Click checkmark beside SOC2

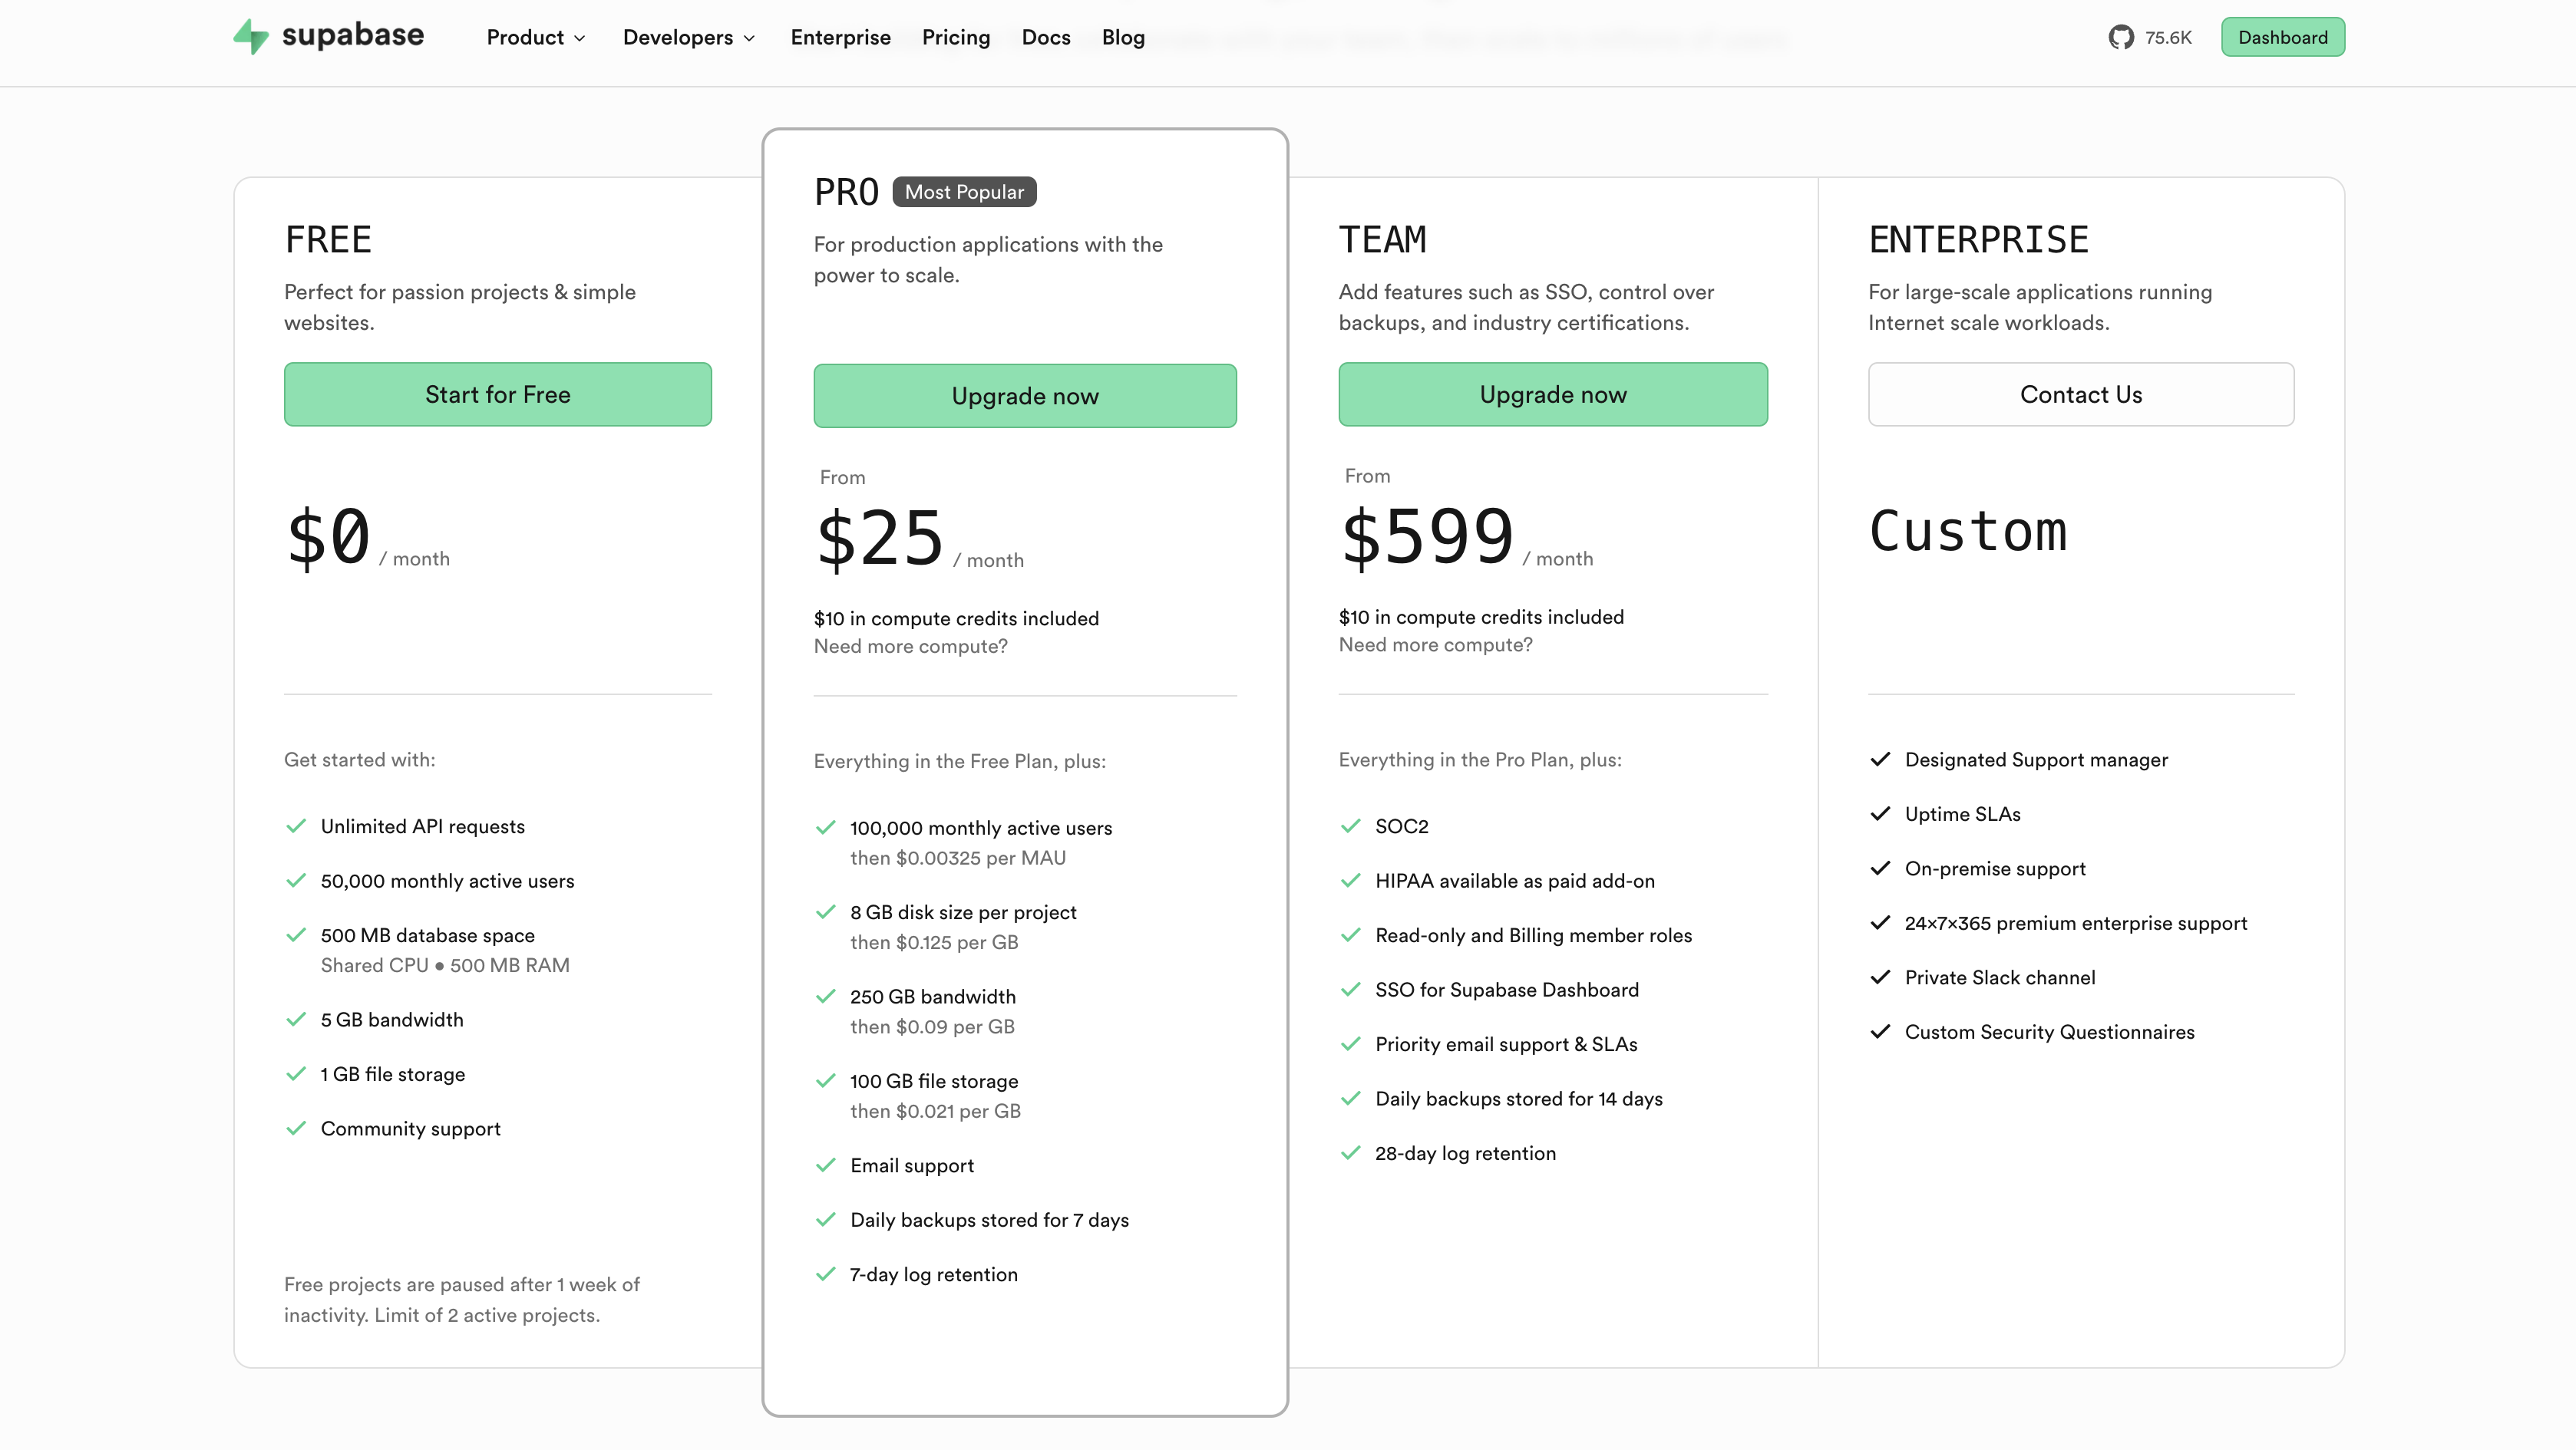point(1351,826)
